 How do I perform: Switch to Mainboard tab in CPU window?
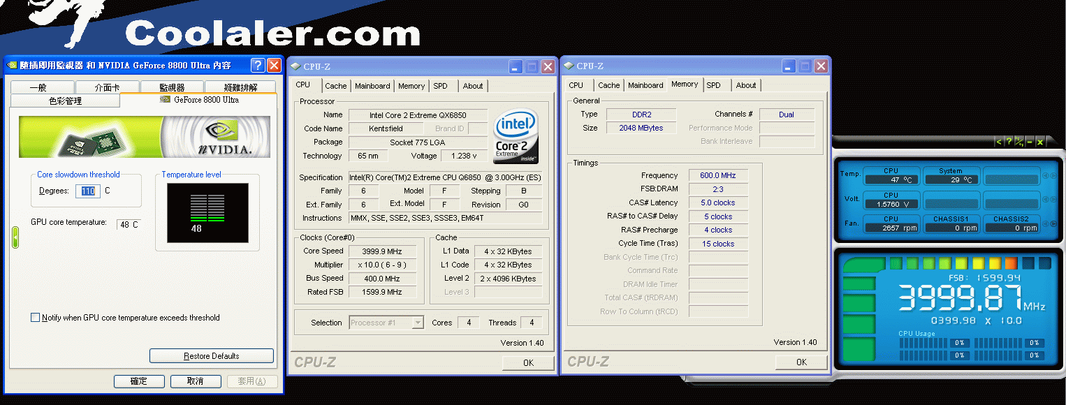(372, 86)
